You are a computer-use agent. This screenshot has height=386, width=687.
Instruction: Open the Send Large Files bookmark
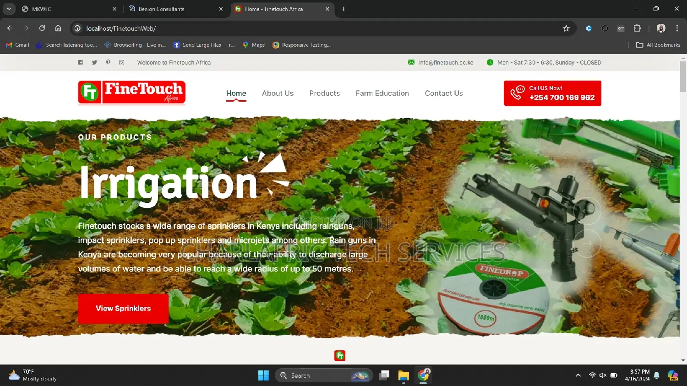(204, 45)
